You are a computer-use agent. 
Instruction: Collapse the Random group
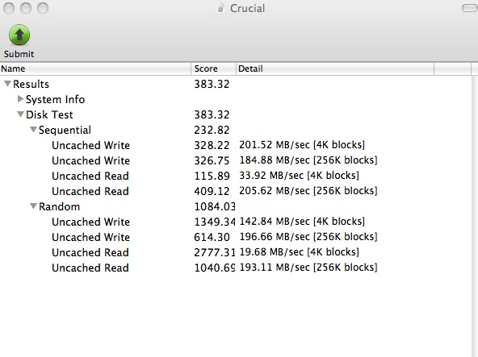[33, 206]
